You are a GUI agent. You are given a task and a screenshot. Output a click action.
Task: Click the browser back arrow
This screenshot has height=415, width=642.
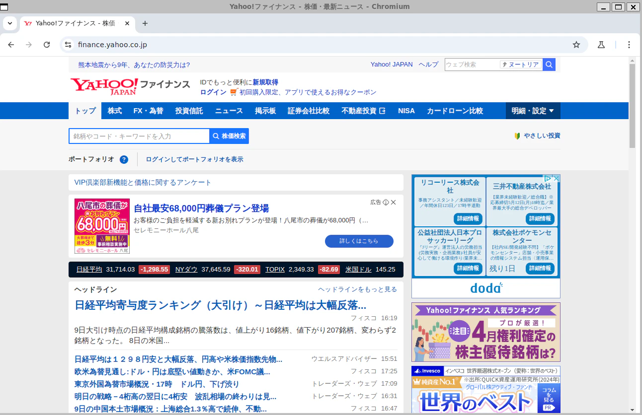(x=11, y=45)
